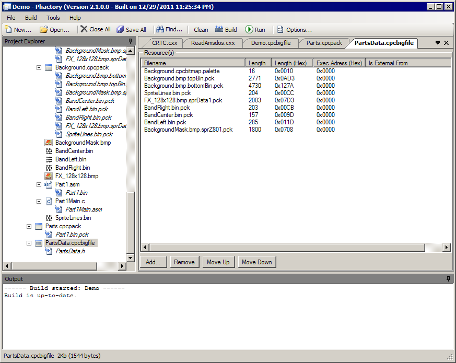Click the Open folder toolbar icon
456x363 pixels.
click(44, 29)
